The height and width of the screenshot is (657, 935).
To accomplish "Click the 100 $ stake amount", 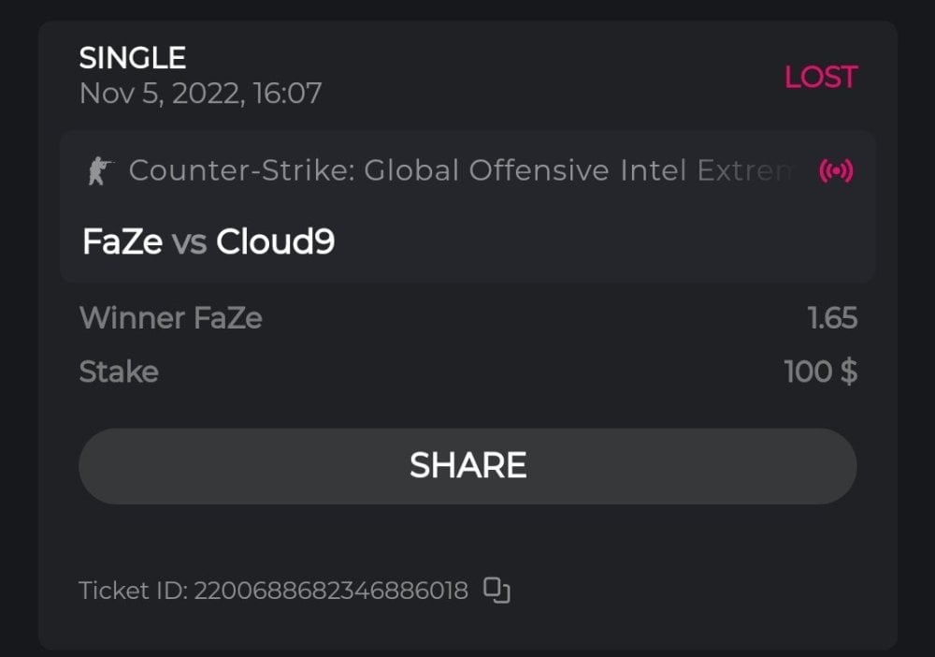I will coord(820,372).
